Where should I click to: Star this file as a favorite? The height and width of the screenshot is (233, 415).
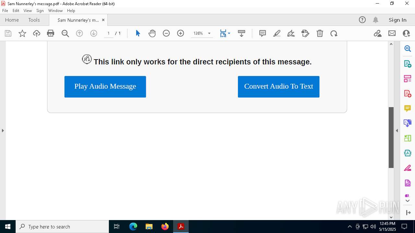tap(22, 33)
